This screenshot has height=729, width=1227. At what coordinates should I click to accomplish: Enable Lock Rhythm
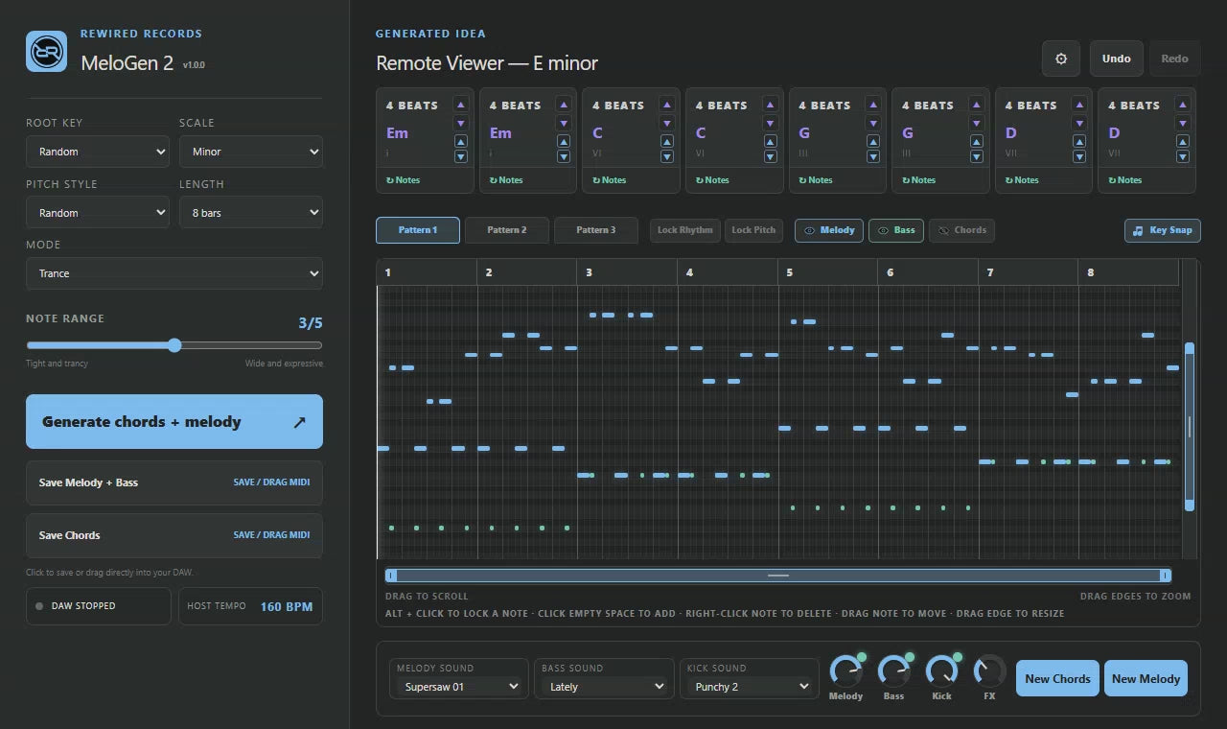pyautogui.click(x=684, y=230)
